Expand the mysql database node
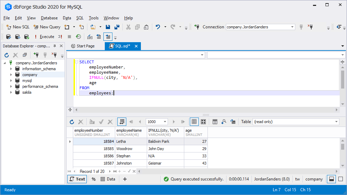This screenshot has height=195, width=347. [x=11, y=81]
